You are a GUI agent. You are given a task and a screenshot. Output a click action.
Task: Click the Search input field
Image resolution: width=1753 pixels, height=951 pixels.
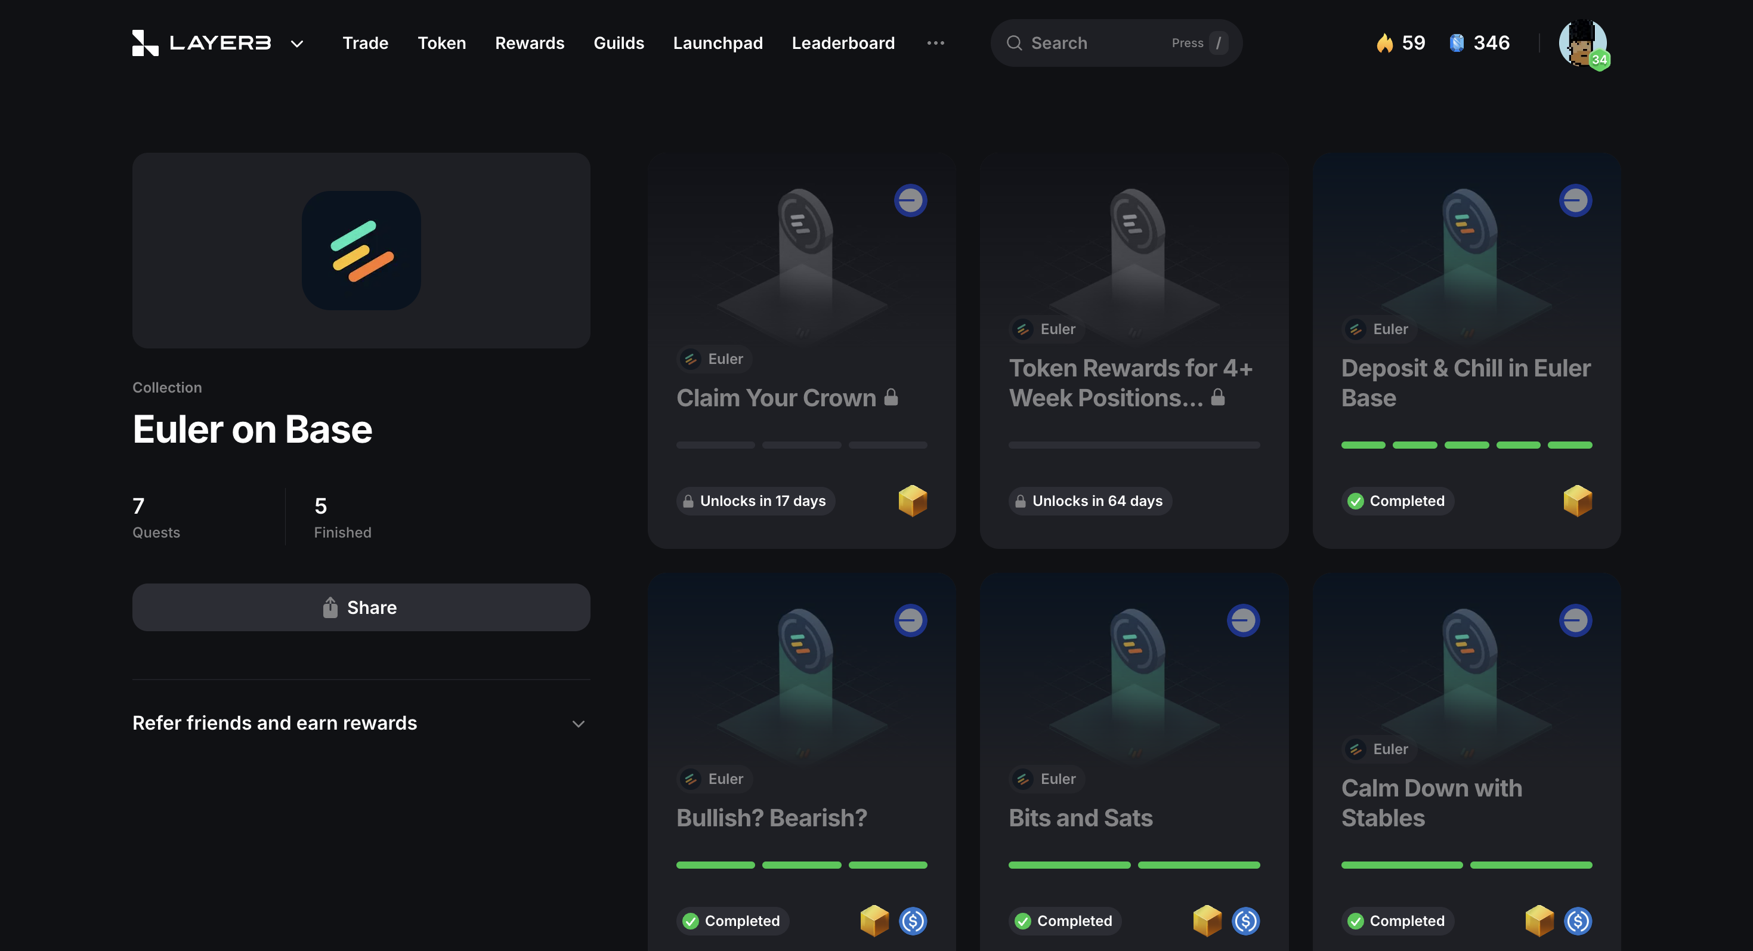pyautogui.click(x=1116, y=43)
